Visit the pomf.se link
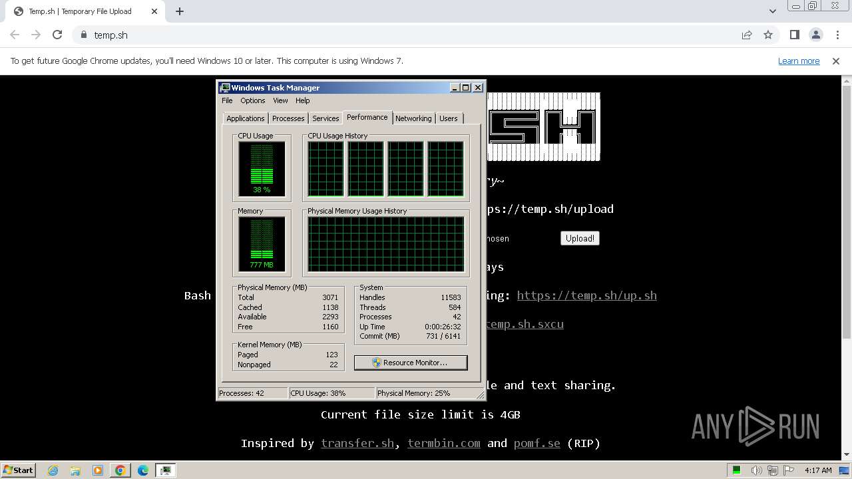 [537, 443]
